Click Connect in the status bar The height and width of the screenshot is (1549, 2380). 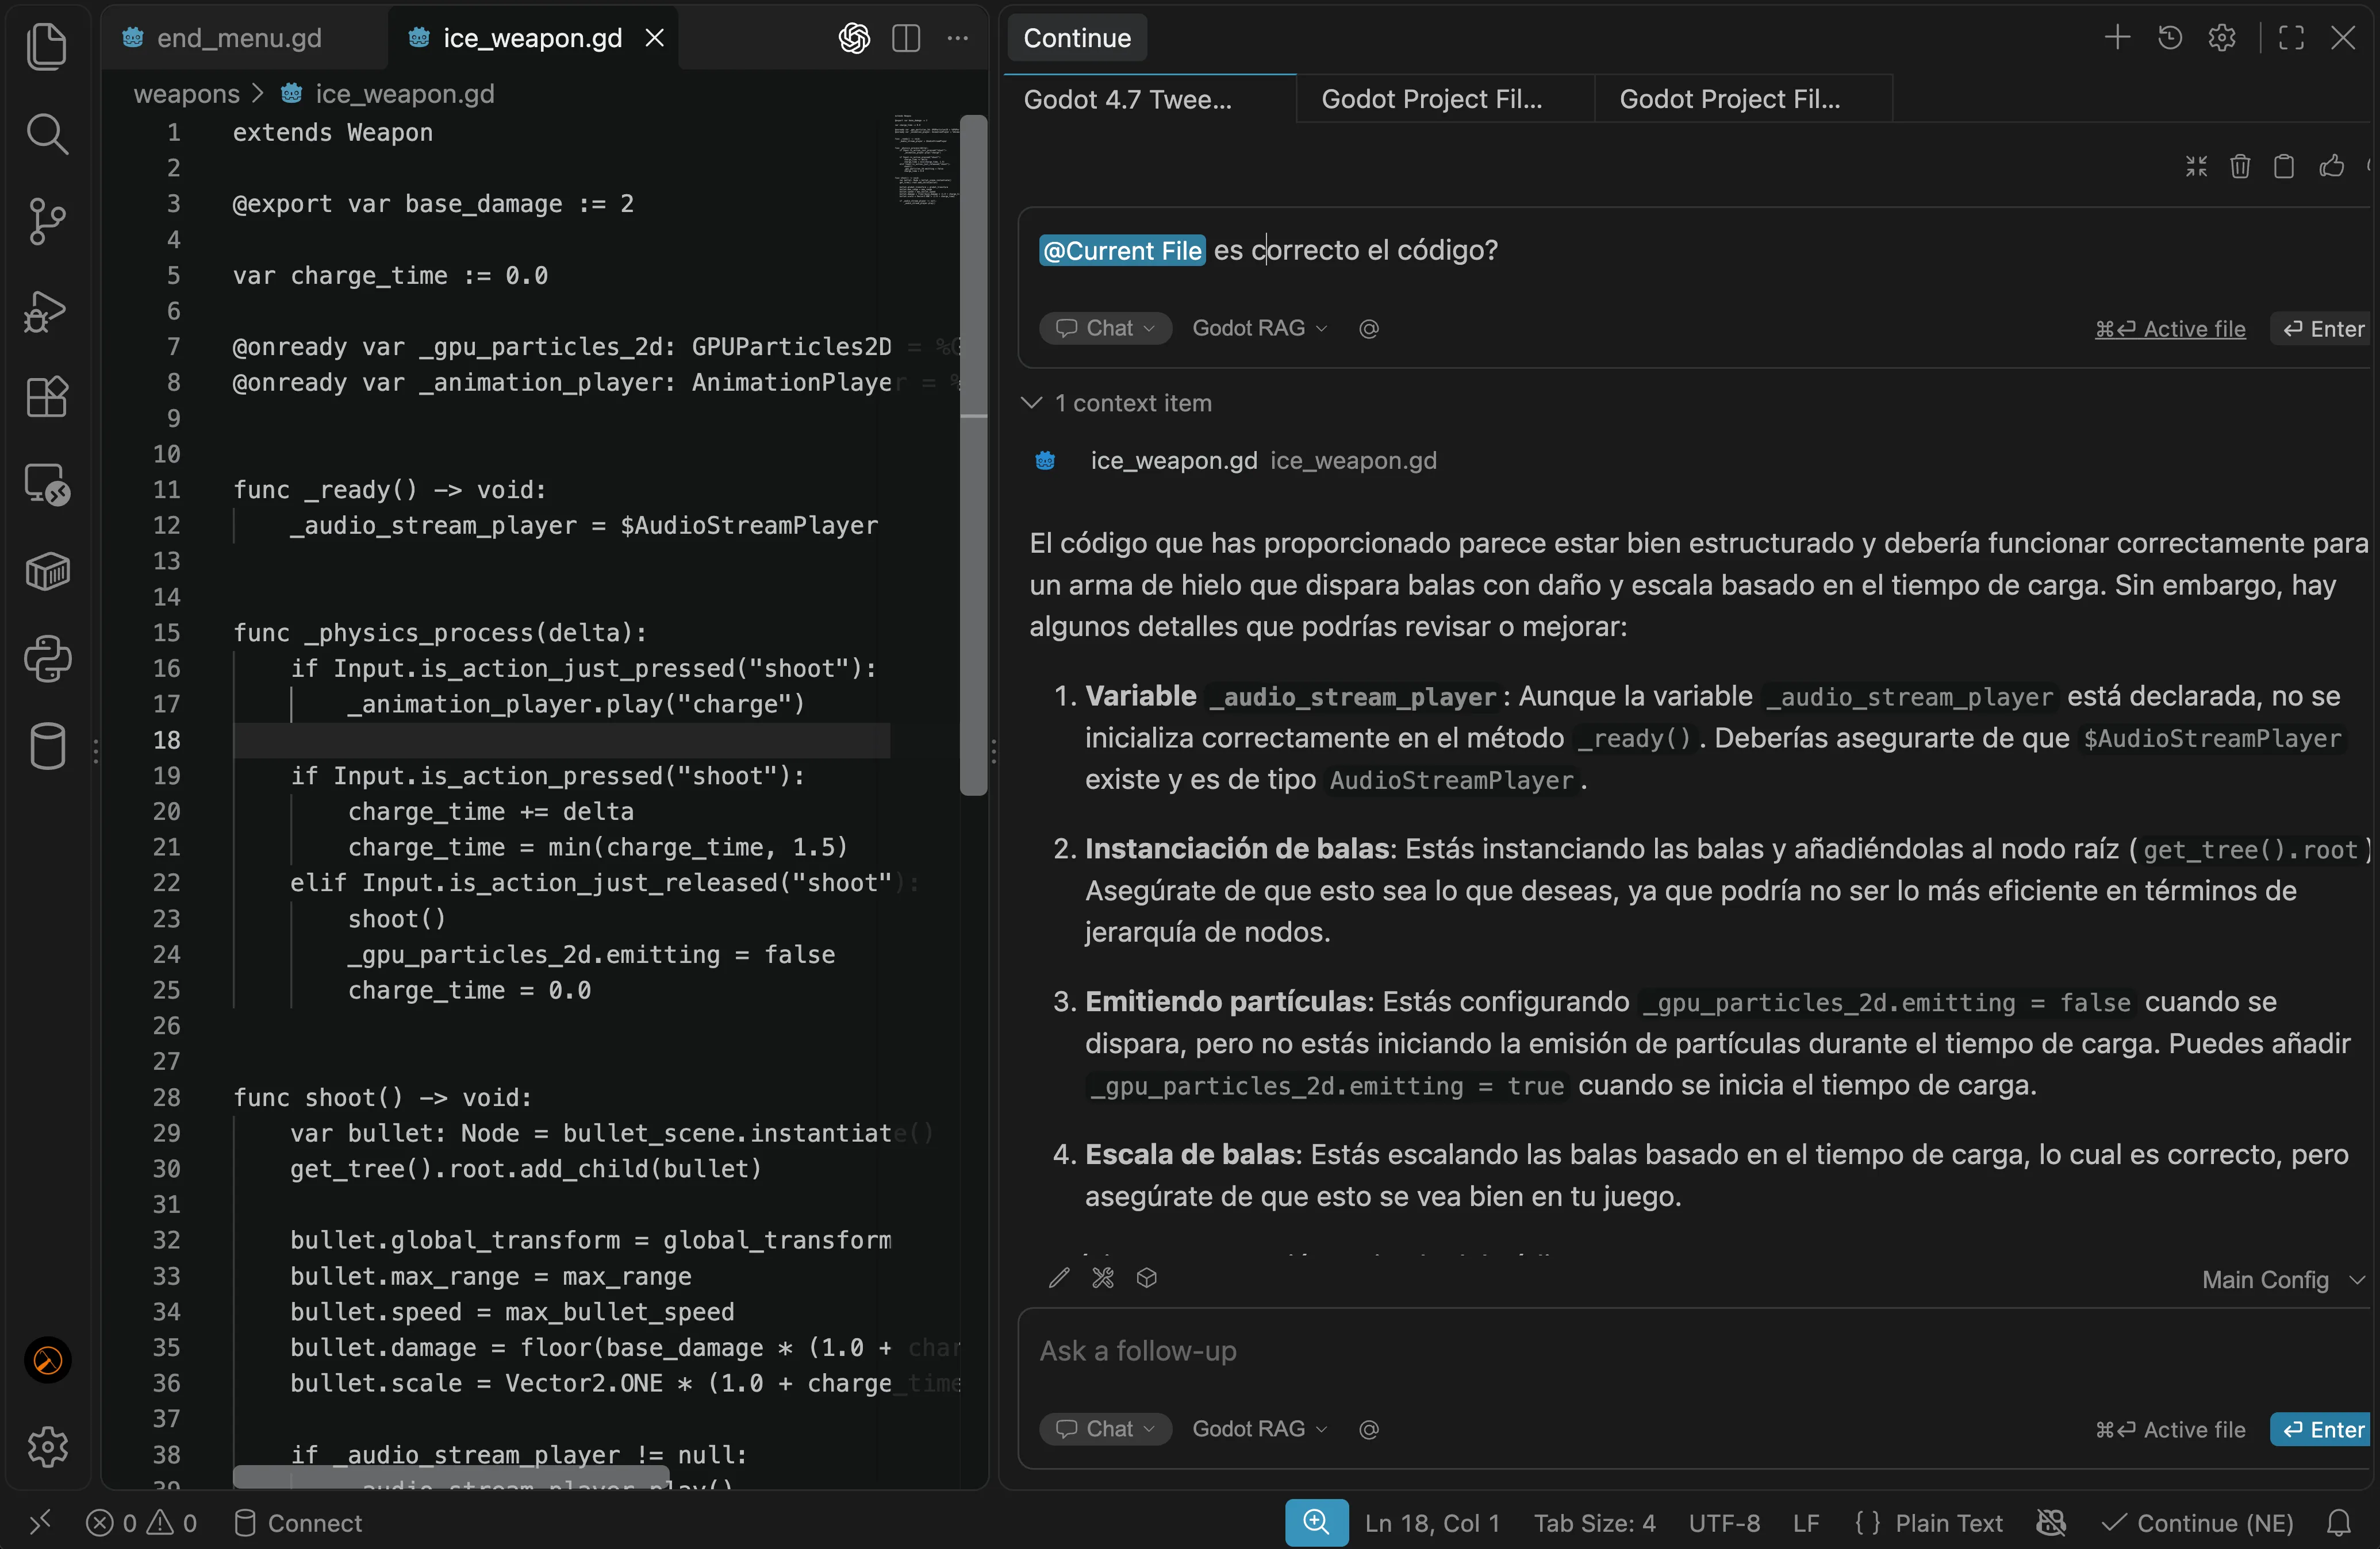(298, 1523)
